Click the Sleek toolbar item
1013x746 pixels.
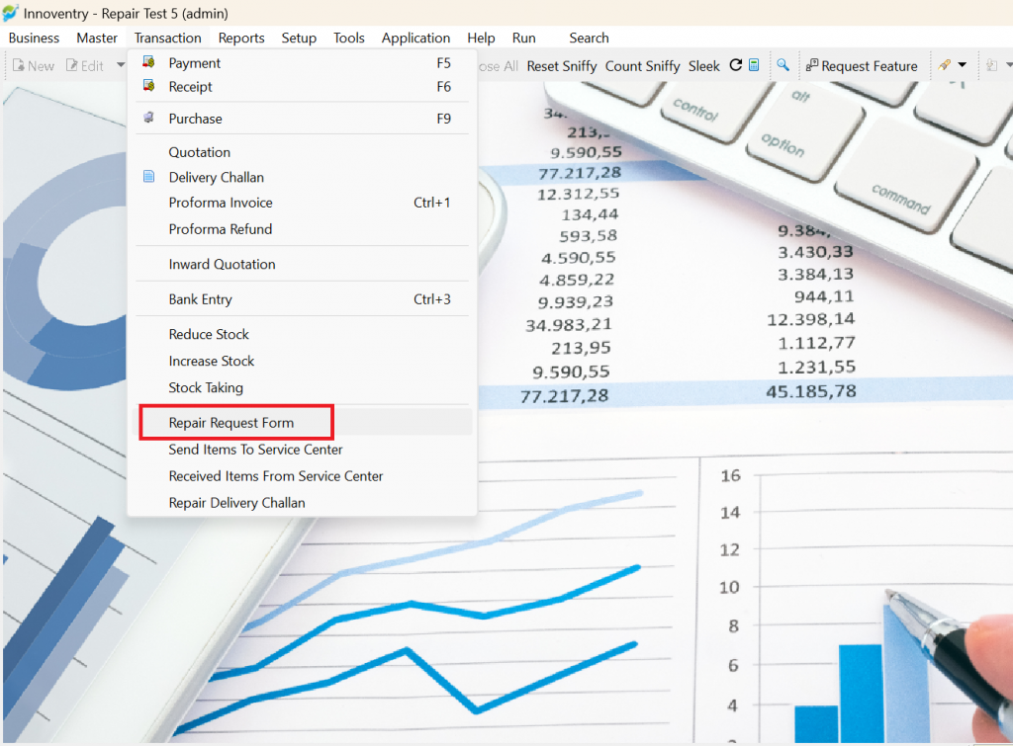tap(703, 66)
